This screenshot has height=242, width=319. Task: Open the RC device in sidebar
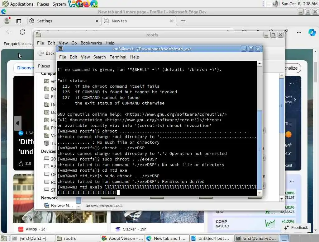click(50, 182)
